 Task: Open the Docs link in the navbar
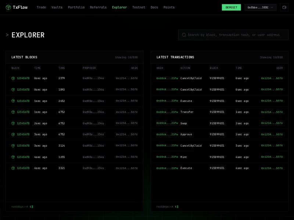(x=154, y=7)
